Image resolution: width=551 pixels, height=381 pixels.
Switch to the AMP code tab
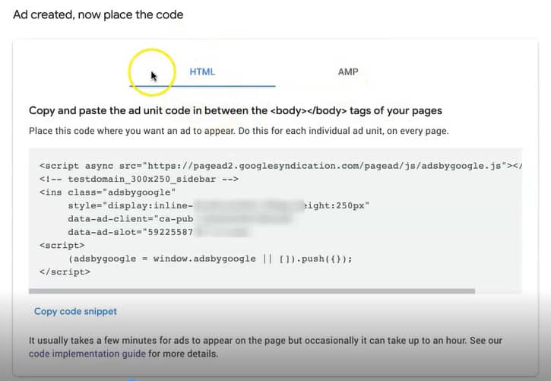pyautogui.click(x=348, y=71)
